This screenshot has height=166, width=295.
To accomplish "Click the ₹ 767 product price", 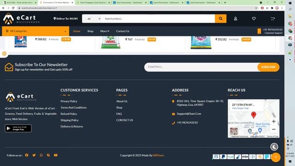I will coord(129,39).
